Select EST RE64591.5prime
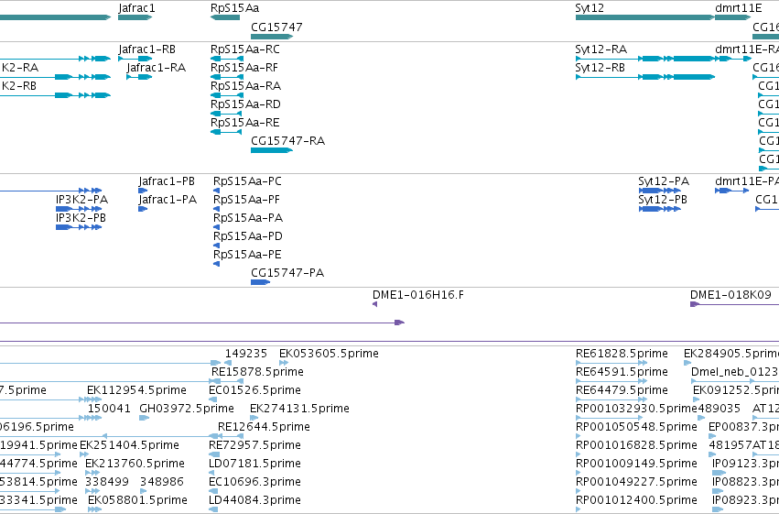The height and width of the screenshot is (514, 779). [x=611, y=381]
